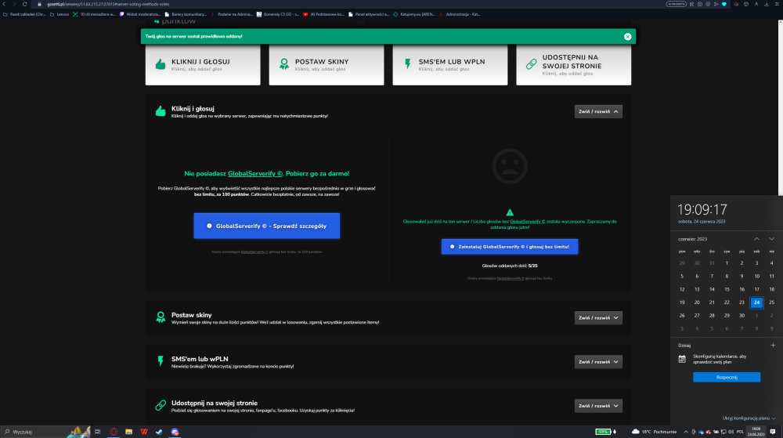
Task: Open the Widok moderatora bookmark
Action: pos(140,14)
